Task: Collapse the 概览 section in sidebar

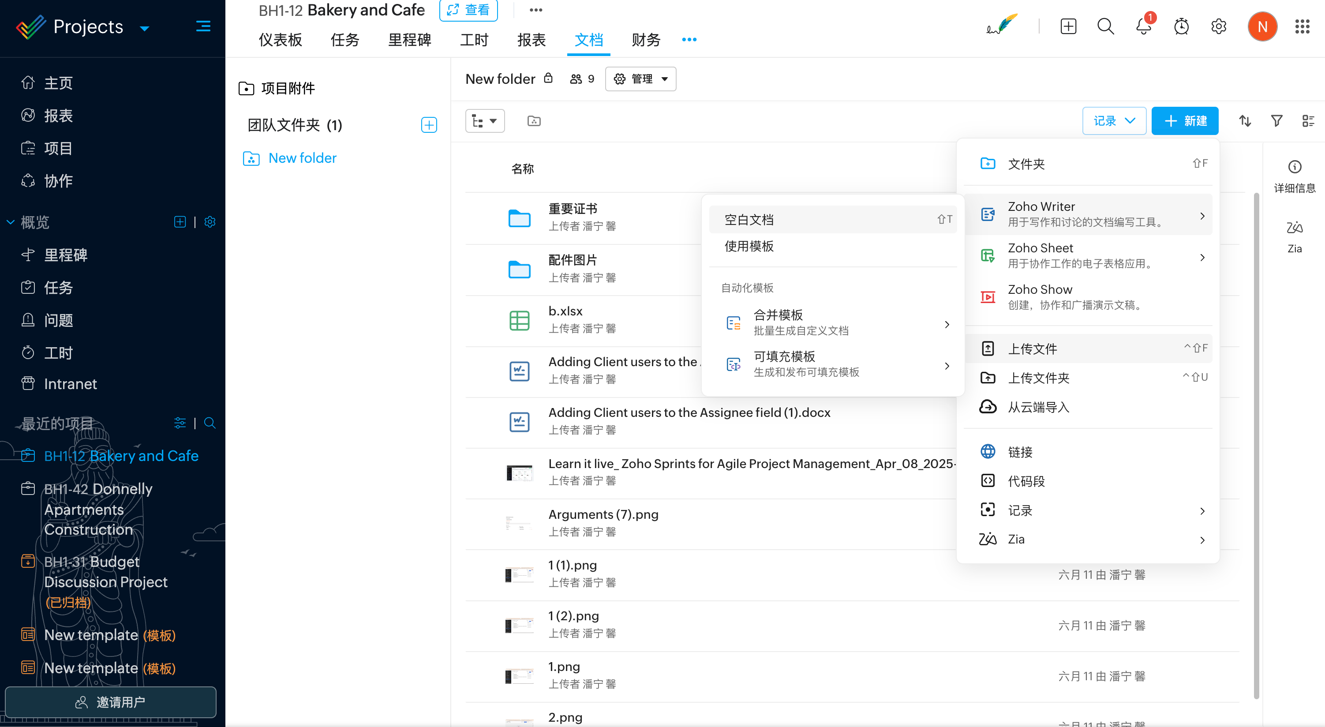Action: tap(10, 222)
